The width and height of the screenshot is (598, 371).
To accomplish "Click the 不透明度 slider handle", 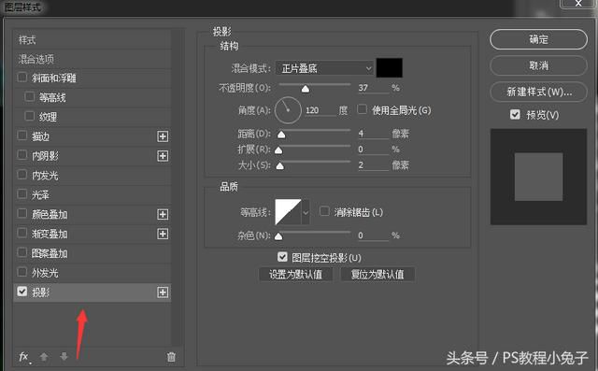I will point(306,89).
